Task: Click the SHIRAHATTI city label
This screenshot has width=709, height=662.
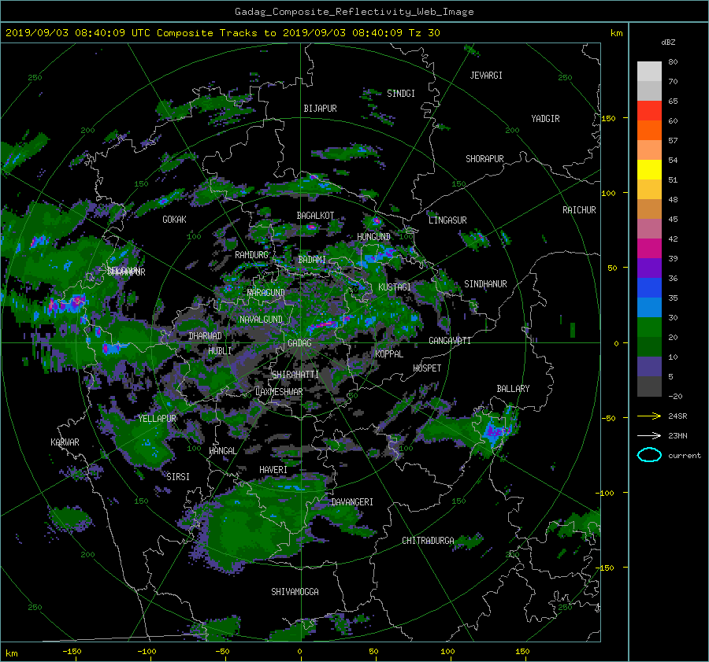Action: tap(295, 375)
